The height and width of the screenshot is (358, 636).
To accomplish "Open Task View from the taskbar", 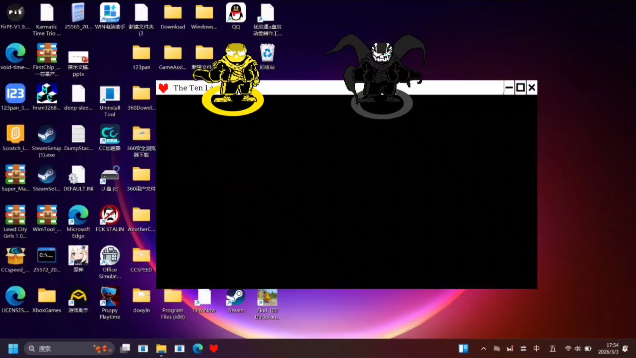I will click(125, 349).
